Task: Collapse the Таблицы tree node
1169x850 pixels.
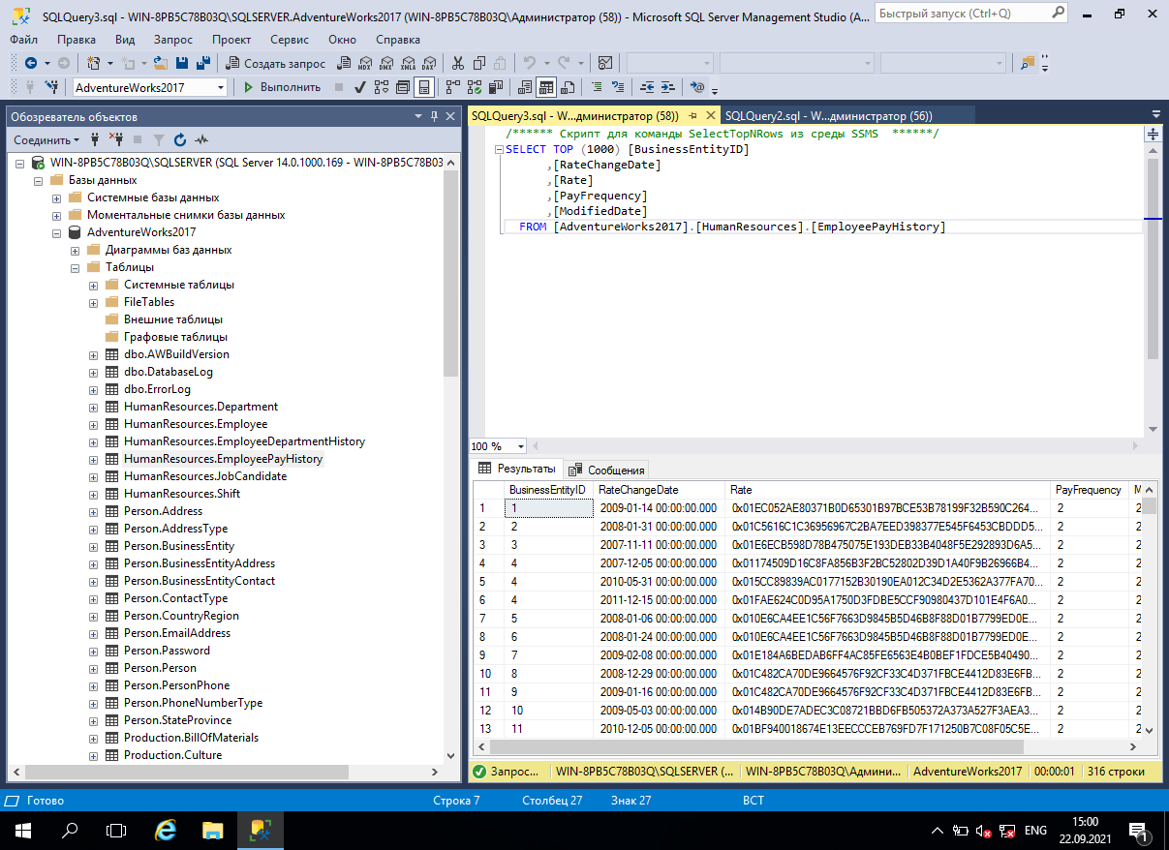Action: coord(76,267)
